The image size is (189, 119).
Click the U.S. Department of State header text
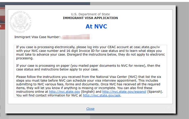90,14
